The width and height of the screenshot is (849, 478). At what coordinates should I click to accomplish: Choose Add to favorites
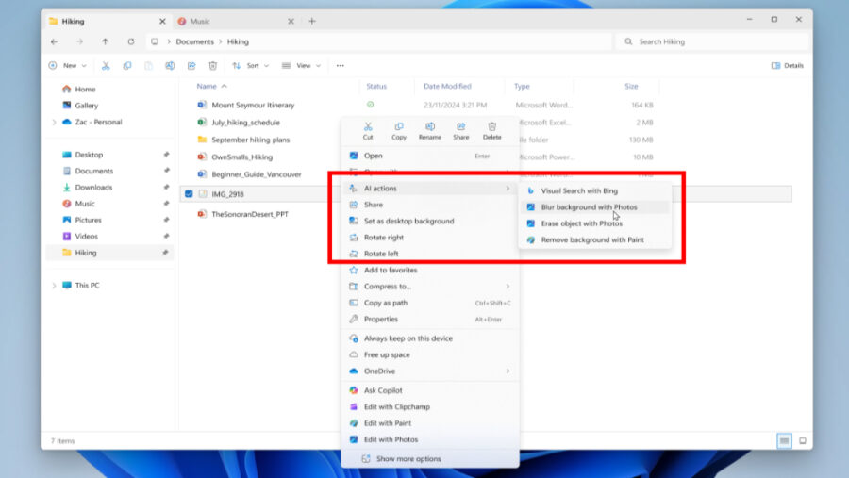click(430, 270)
